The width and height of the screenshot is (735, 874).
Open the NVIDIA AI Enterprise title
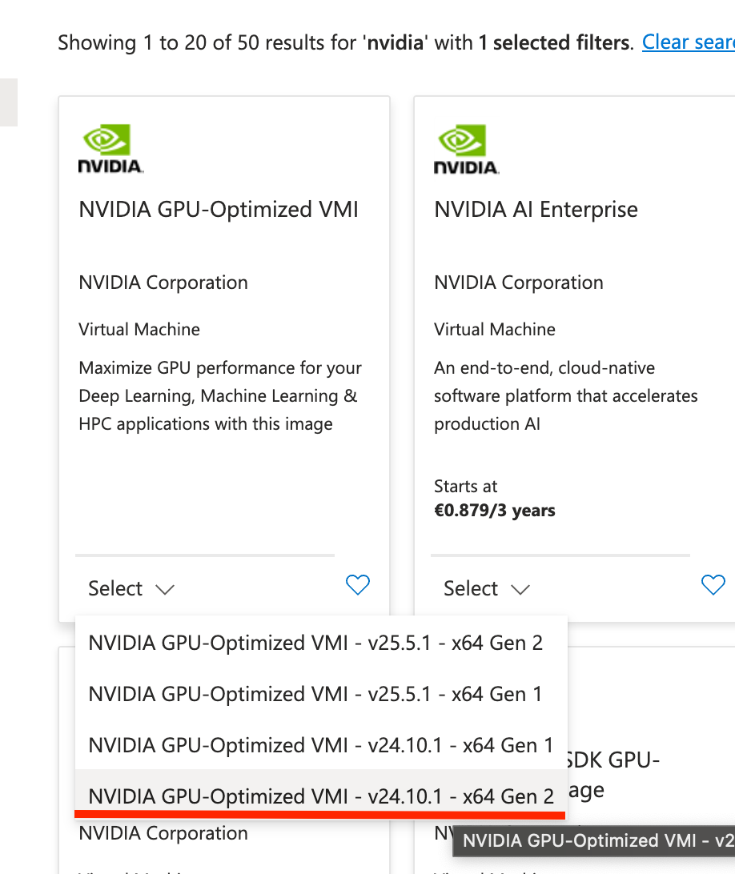coord(536,210)
